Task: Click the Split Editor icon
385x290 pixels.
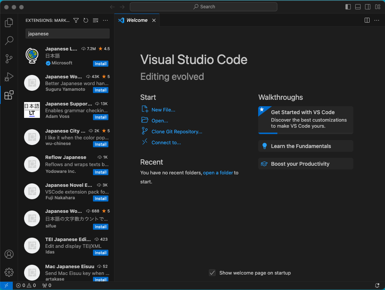Action: 367,20
